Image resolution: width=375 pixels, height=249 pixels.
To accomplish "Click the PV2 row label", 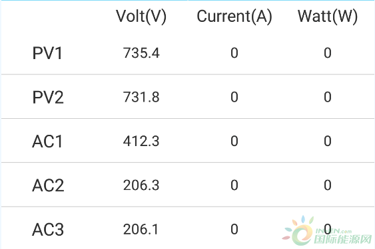I will [x=48, y=98].
